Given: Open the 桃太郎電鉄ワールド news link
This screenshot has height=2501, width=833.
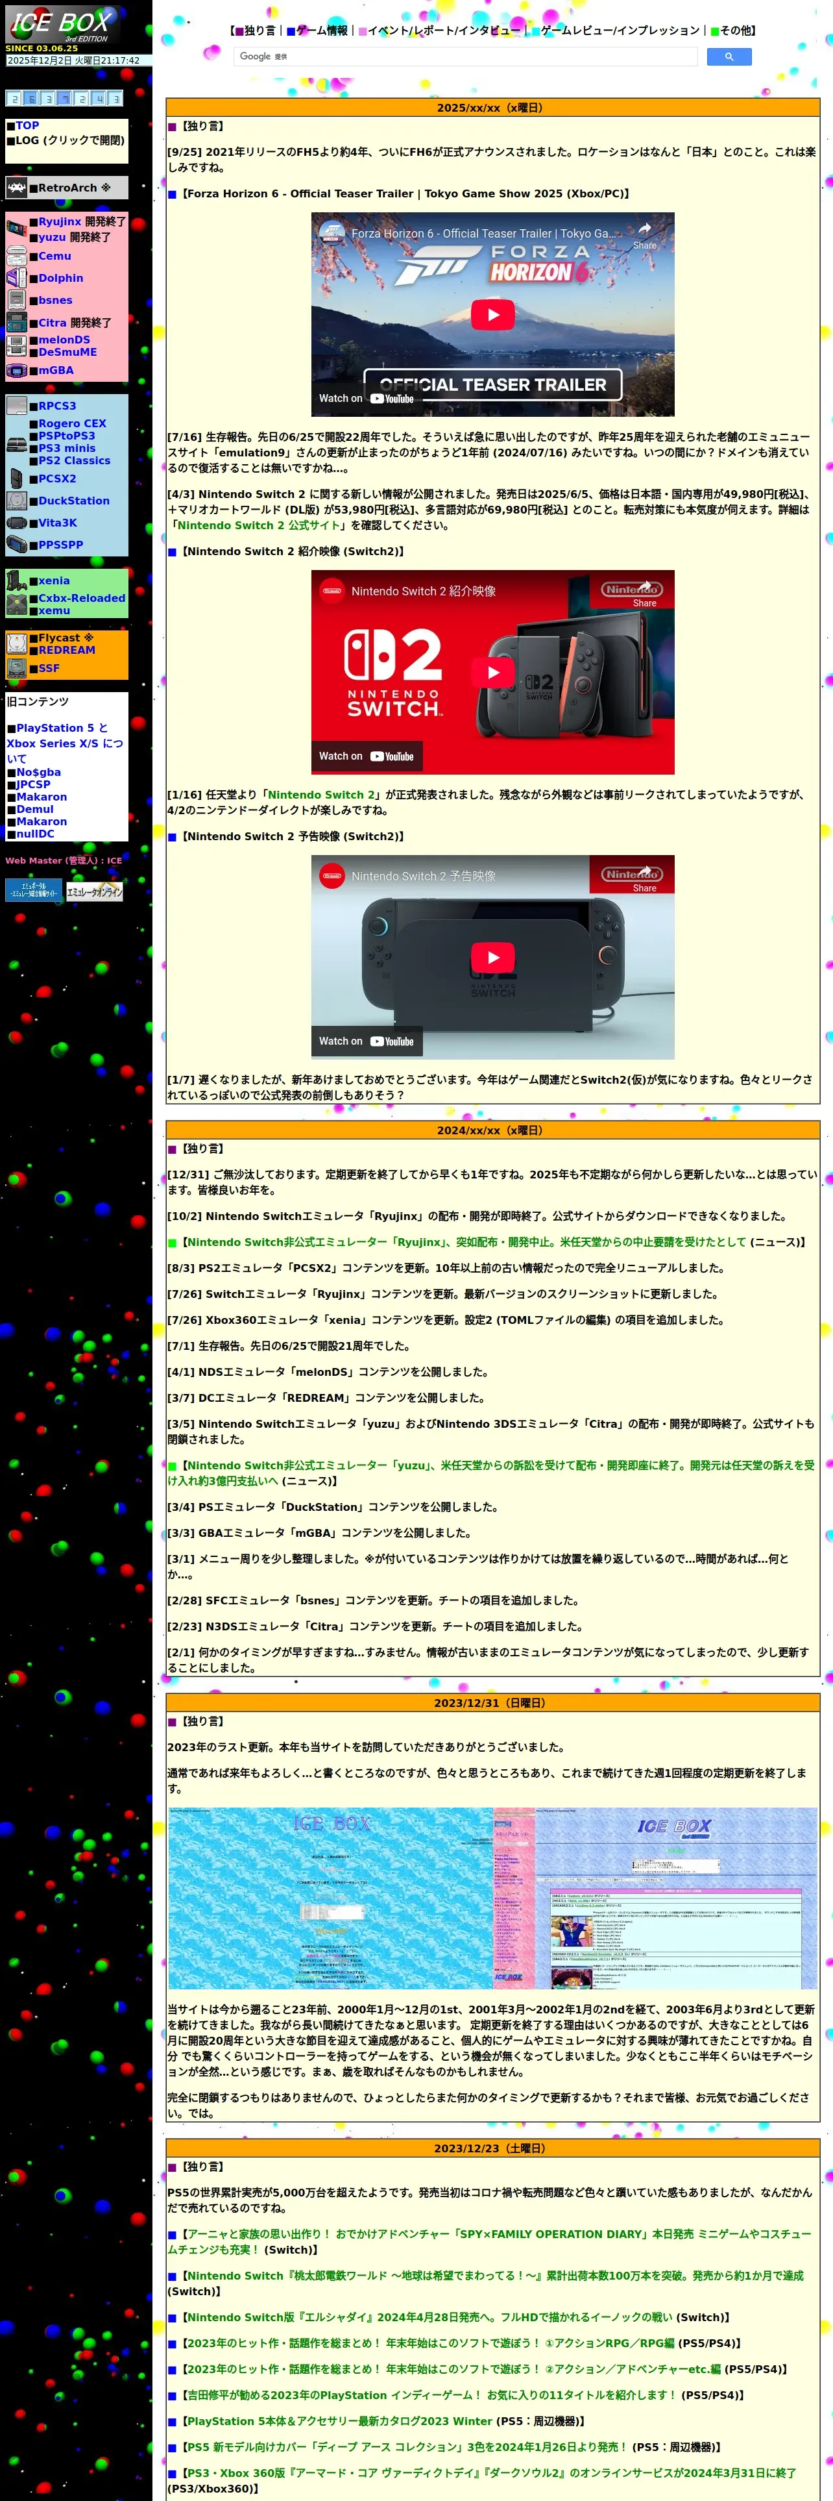Looking at the screenshot, I should pyautogui.click(x=494, y=2275).
